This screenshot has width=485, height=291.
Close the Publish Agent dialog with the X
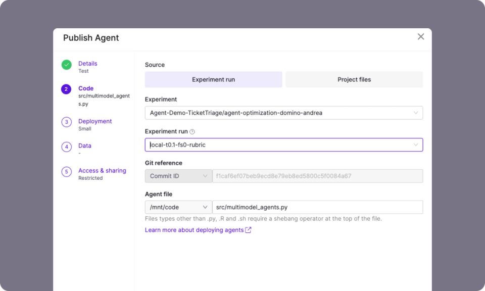pos(421,36)
